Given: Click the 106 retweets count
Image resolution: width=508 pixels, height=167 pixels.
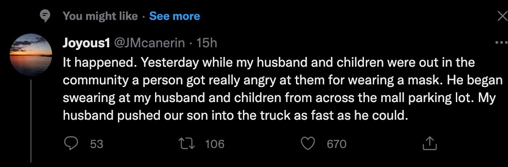Looking at the screenshot, I should 215,144.
